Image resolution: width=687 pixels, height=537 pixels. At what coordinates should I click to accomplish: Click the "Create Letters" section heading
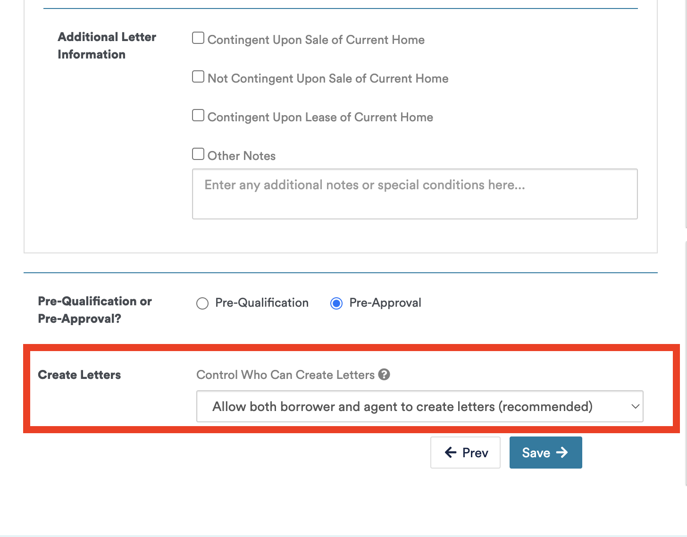click(79, 375)
